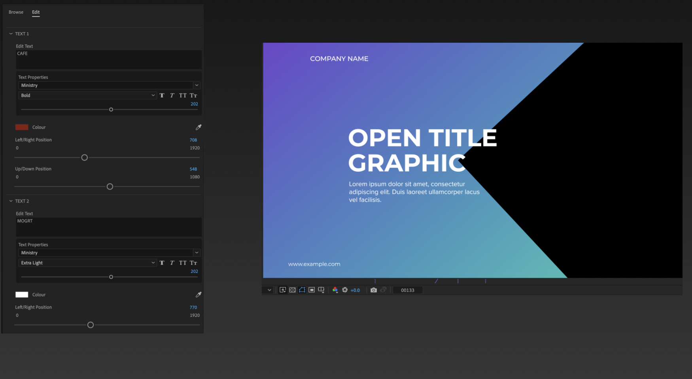The height and width of the screenshot is (379, 692).
Task: Click the eyedropper next to TEXT 1 Colour
Action: point(198,127)
